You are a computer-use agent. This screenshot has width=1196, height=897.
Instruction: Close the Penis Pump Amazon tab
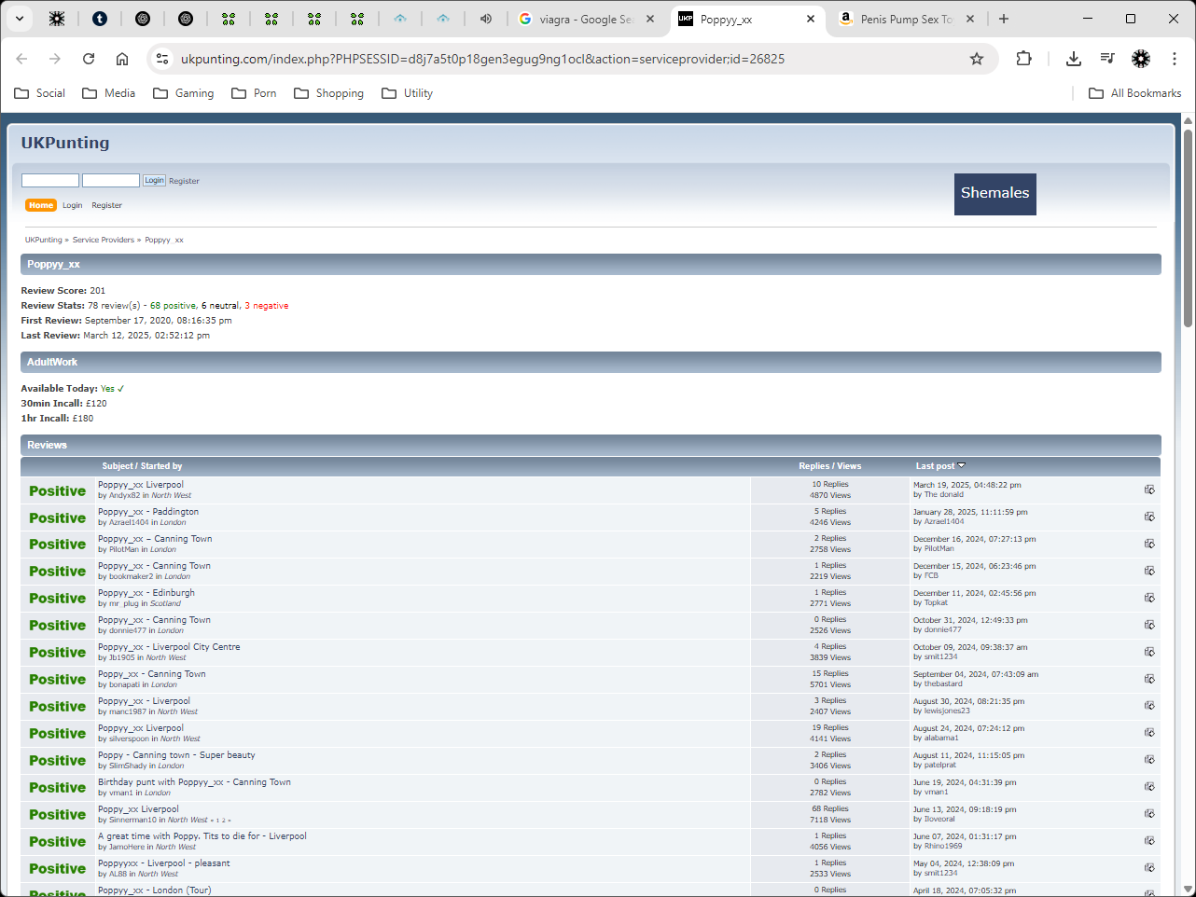970,19
